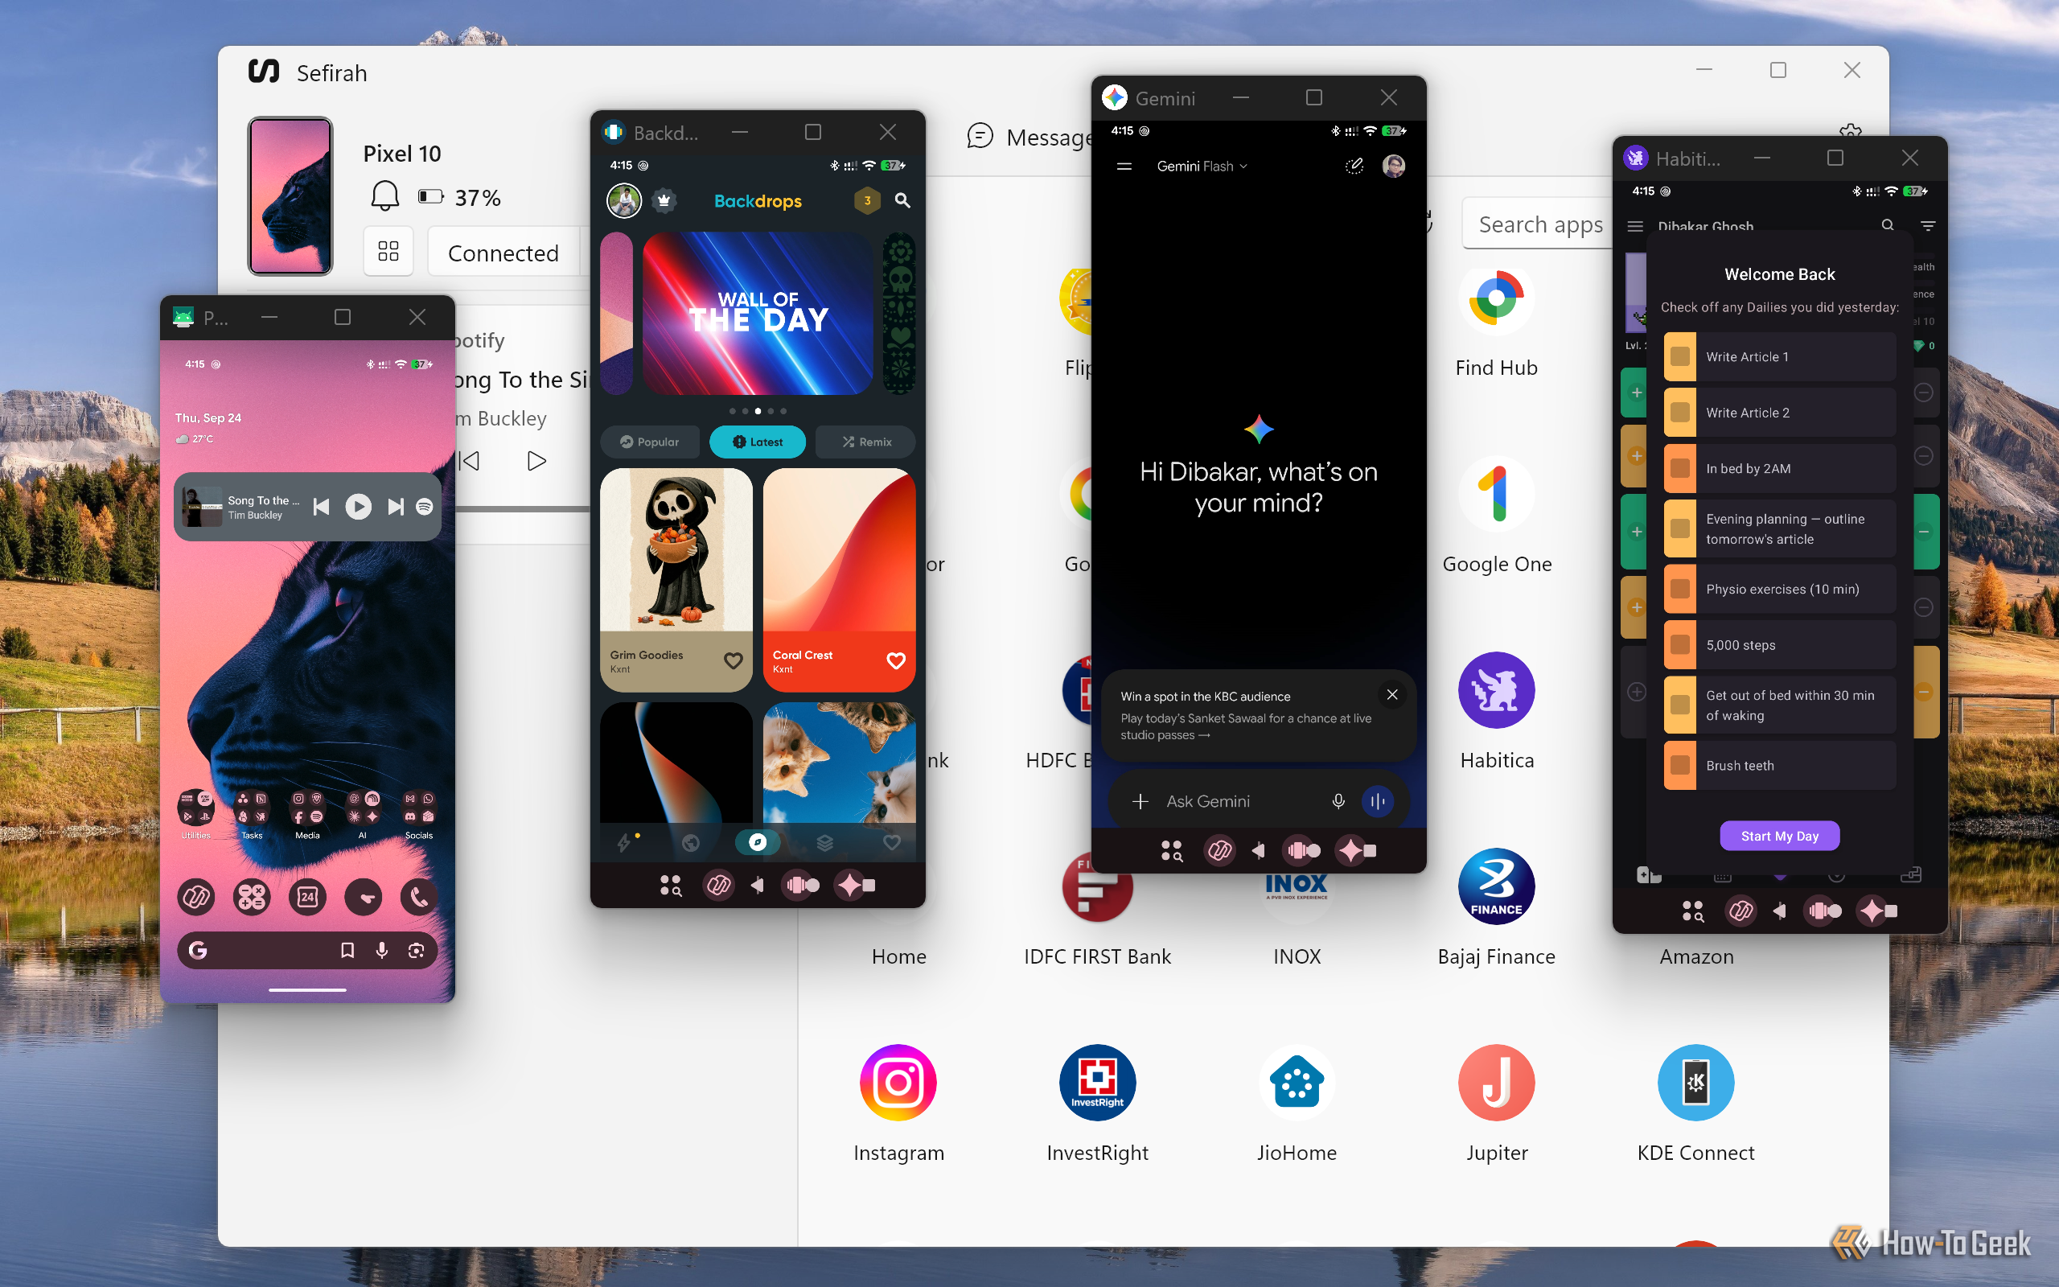Dismiss the KBC audience suggestion card
The height and width of the screenshot is (1287, 2059).
pos(1391,694)
